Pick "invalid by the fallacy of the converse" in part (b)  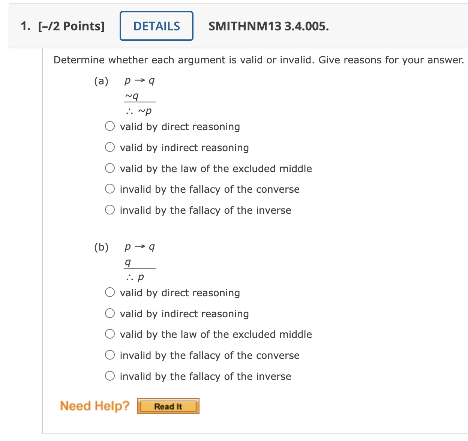coord(110,355)
